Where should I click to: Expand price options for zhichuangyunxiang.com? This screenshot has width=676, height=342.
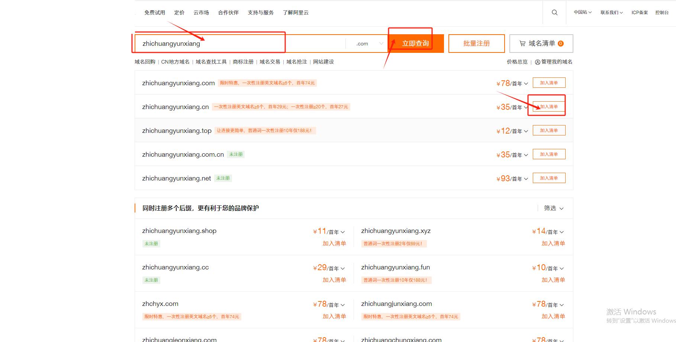pyautogui.click(x=526, y=84)
